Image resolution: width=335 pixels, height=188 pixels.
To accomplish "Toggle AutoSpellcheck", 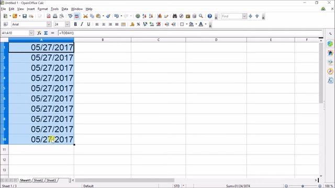I will pyautogui.click(x=77, y=16).
